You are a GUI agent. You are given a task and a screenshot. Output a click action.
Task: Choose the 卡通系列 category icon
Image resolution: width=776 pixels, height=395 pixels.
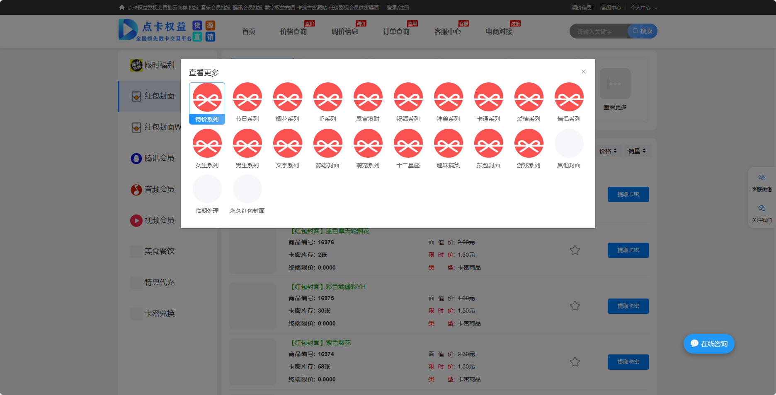pyautogui.click(x=488, y=97)
